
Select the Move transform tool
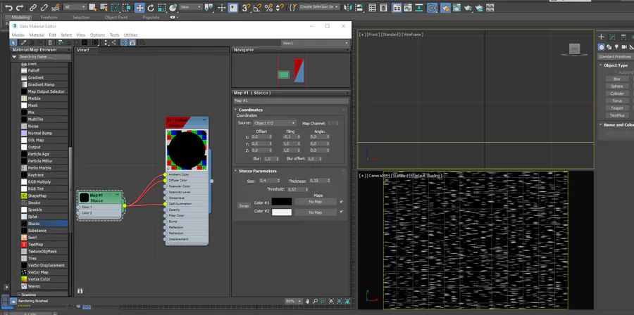pyautogui.click(x=139, y=7)
